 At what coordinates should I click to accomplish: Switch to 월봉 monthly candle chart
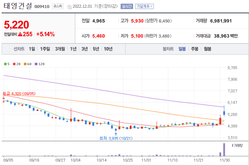[207, 49]
